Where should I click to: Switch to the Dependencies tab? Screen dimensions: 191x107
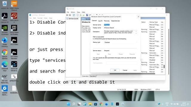[115, 21]
